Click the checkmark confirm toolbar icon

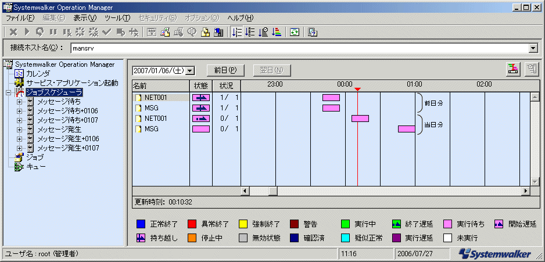pyautogui.click(x=107, y=33)
